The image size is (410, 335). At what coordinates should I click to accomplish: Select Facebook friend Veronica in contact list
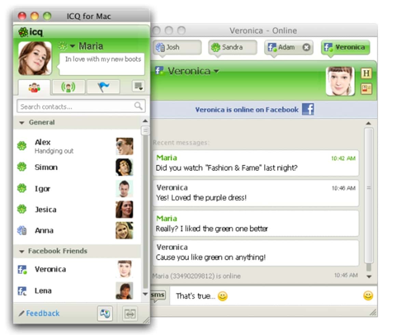pos(77,269)
